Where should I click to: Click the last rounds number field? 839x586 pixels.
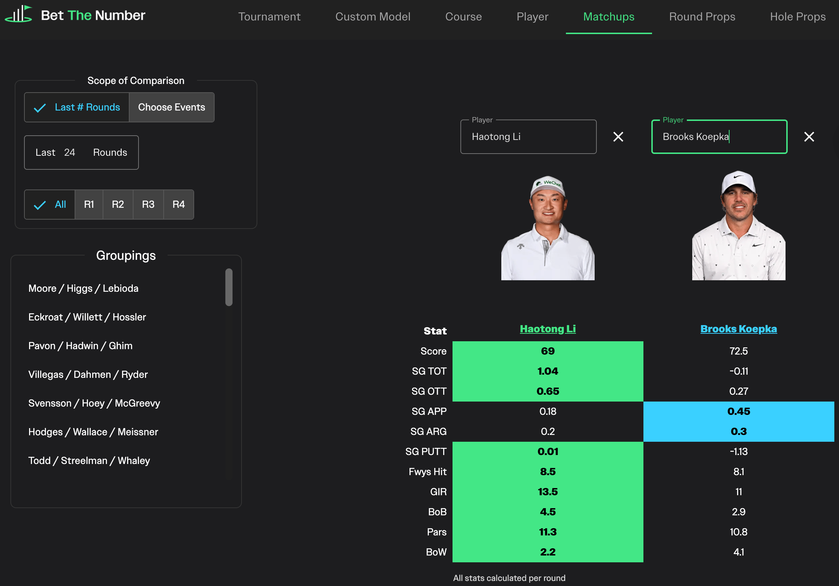coord(70,153)
